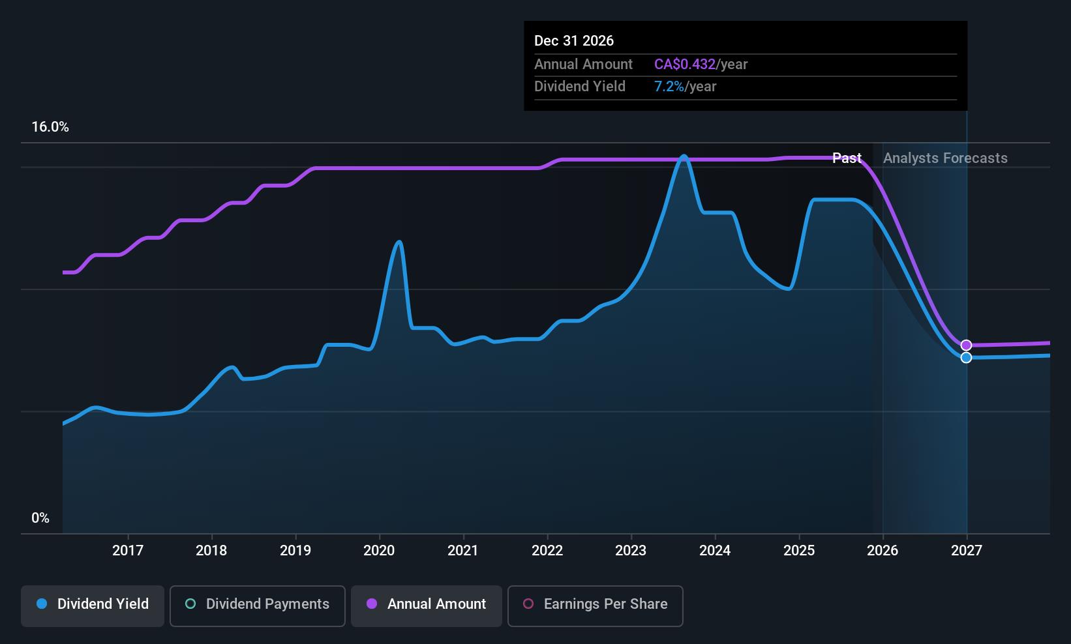Screen dimensions: 1071x644
Task: Click the teal Dividend Payments circle icon
Action: click(x=190, y=604)
